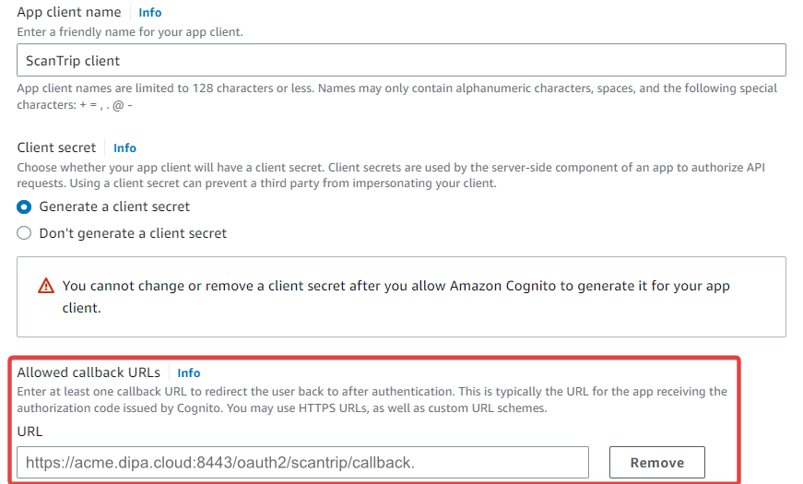This screenshot has width=803, height=484.
Task: Focus the App client name field containing ScanTrip client
Action: tap(401, 61)
